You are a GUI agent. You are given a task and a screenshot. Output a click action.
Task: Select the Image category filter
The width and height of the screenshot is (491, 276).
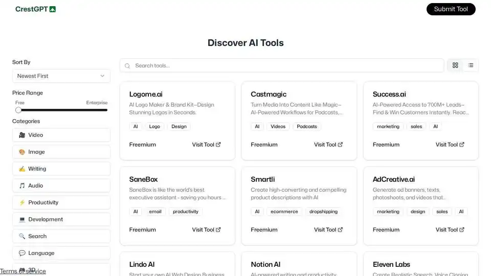pyautogui.click(x=61, y=152)
